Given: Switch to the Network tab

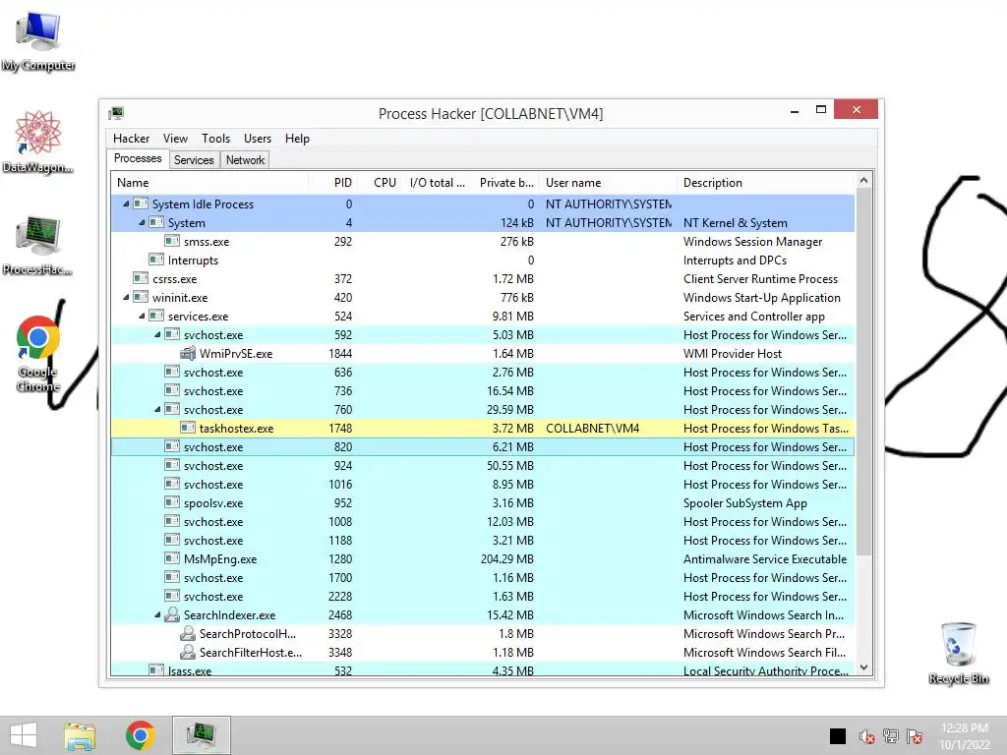Looking at the screenshot, I should point(245,160).
